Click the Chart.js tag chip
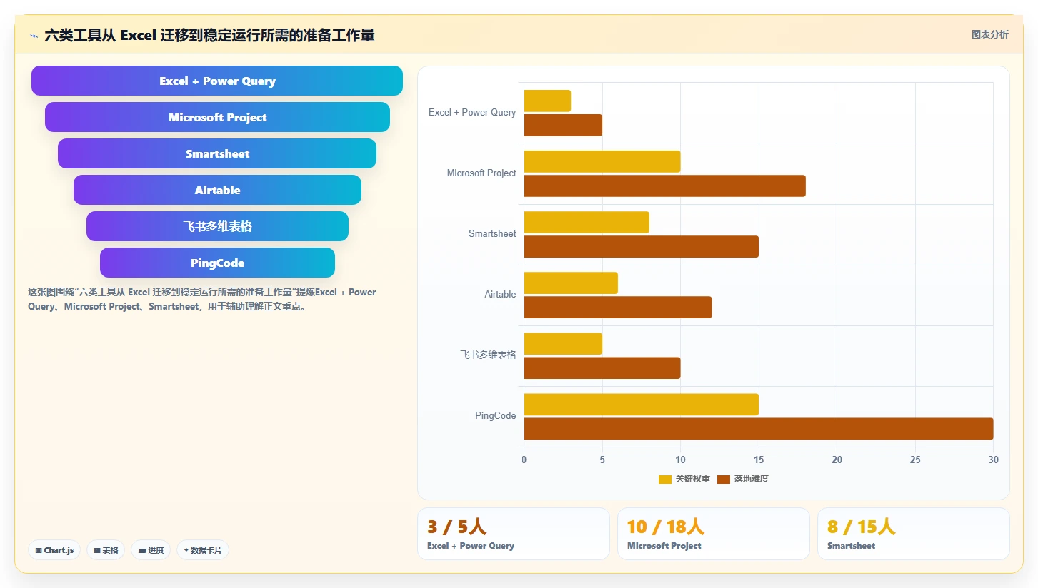Screen dimensions: 1038x588 [x=54, y=550]
